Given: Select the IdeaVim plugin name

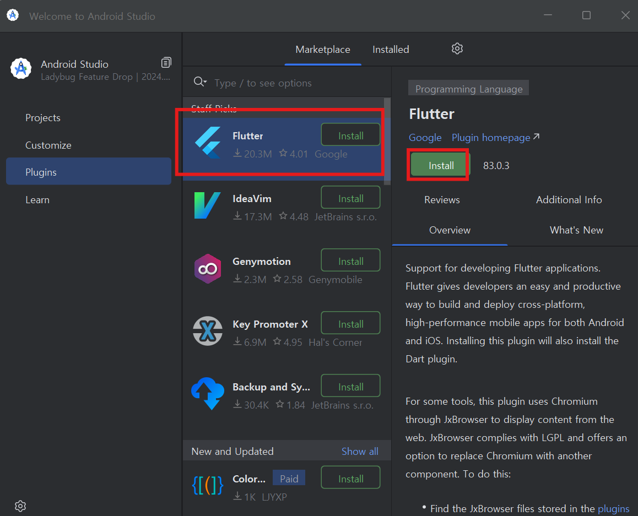Looking at the screenshot, I should [252, 198].
